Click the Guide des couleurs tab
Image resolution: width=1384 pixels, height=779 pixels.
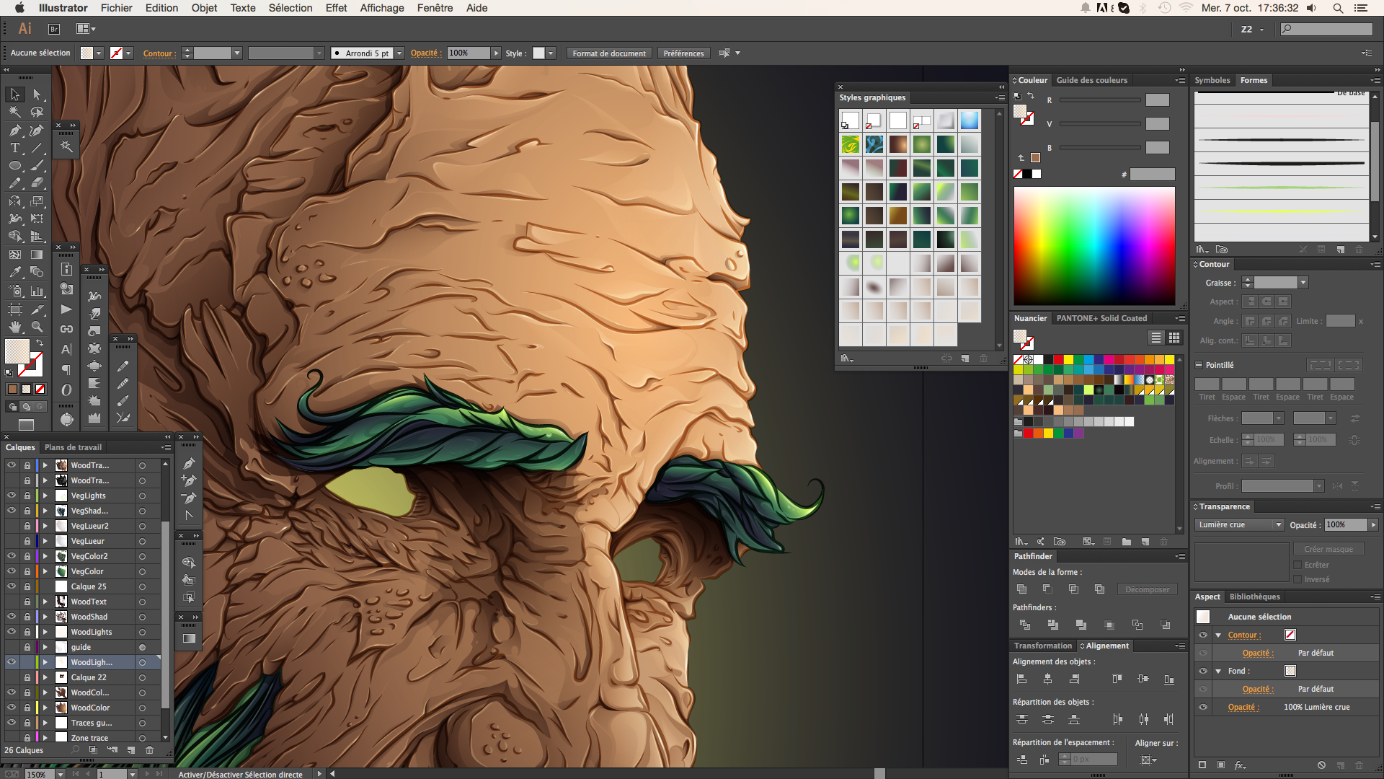tap(1091, 80)
